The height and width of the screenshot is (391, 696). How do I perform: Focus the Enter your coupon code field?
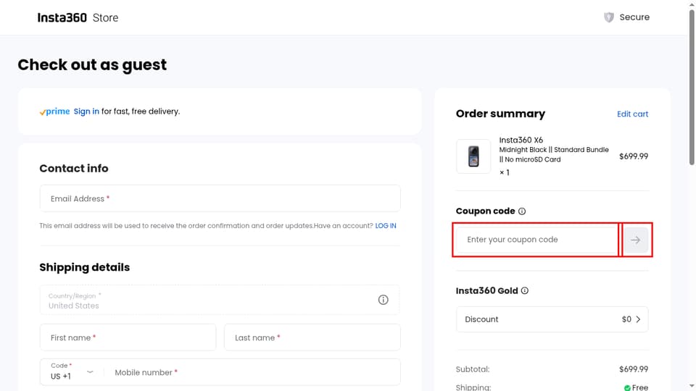coord(537,240)
